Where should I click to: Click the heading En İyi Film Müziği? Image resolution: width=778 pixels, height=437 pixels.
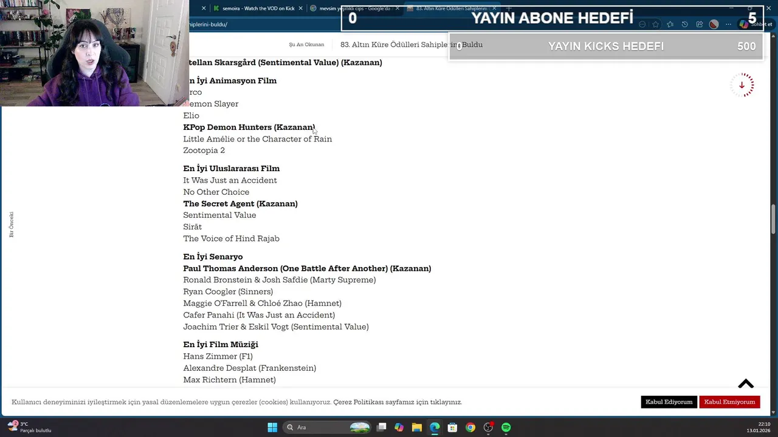221,344
